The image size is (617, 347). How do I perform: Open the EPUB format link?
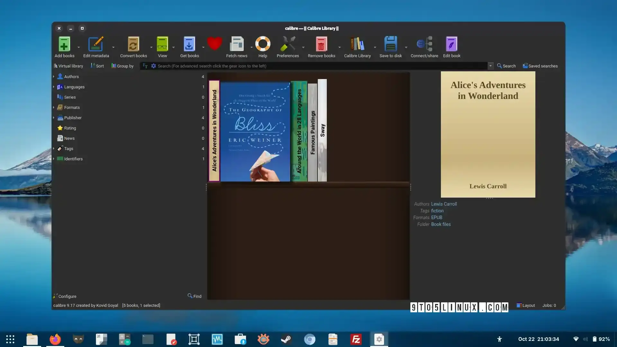(436, 218)
